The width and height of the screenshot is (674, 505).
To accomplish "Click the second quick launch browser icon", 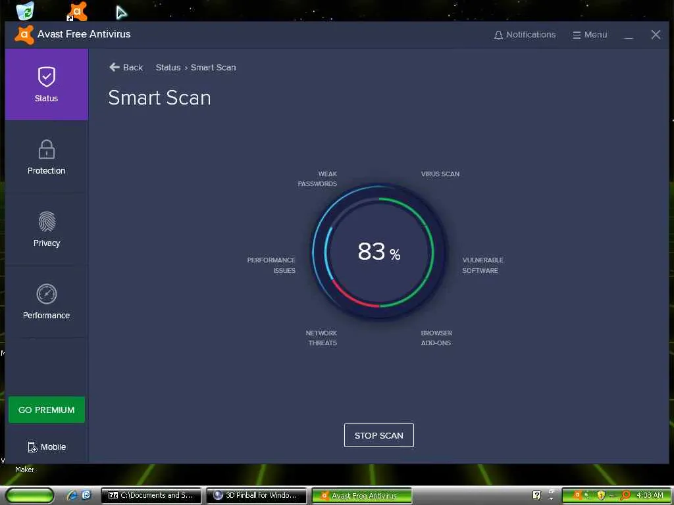I will 86,495.
